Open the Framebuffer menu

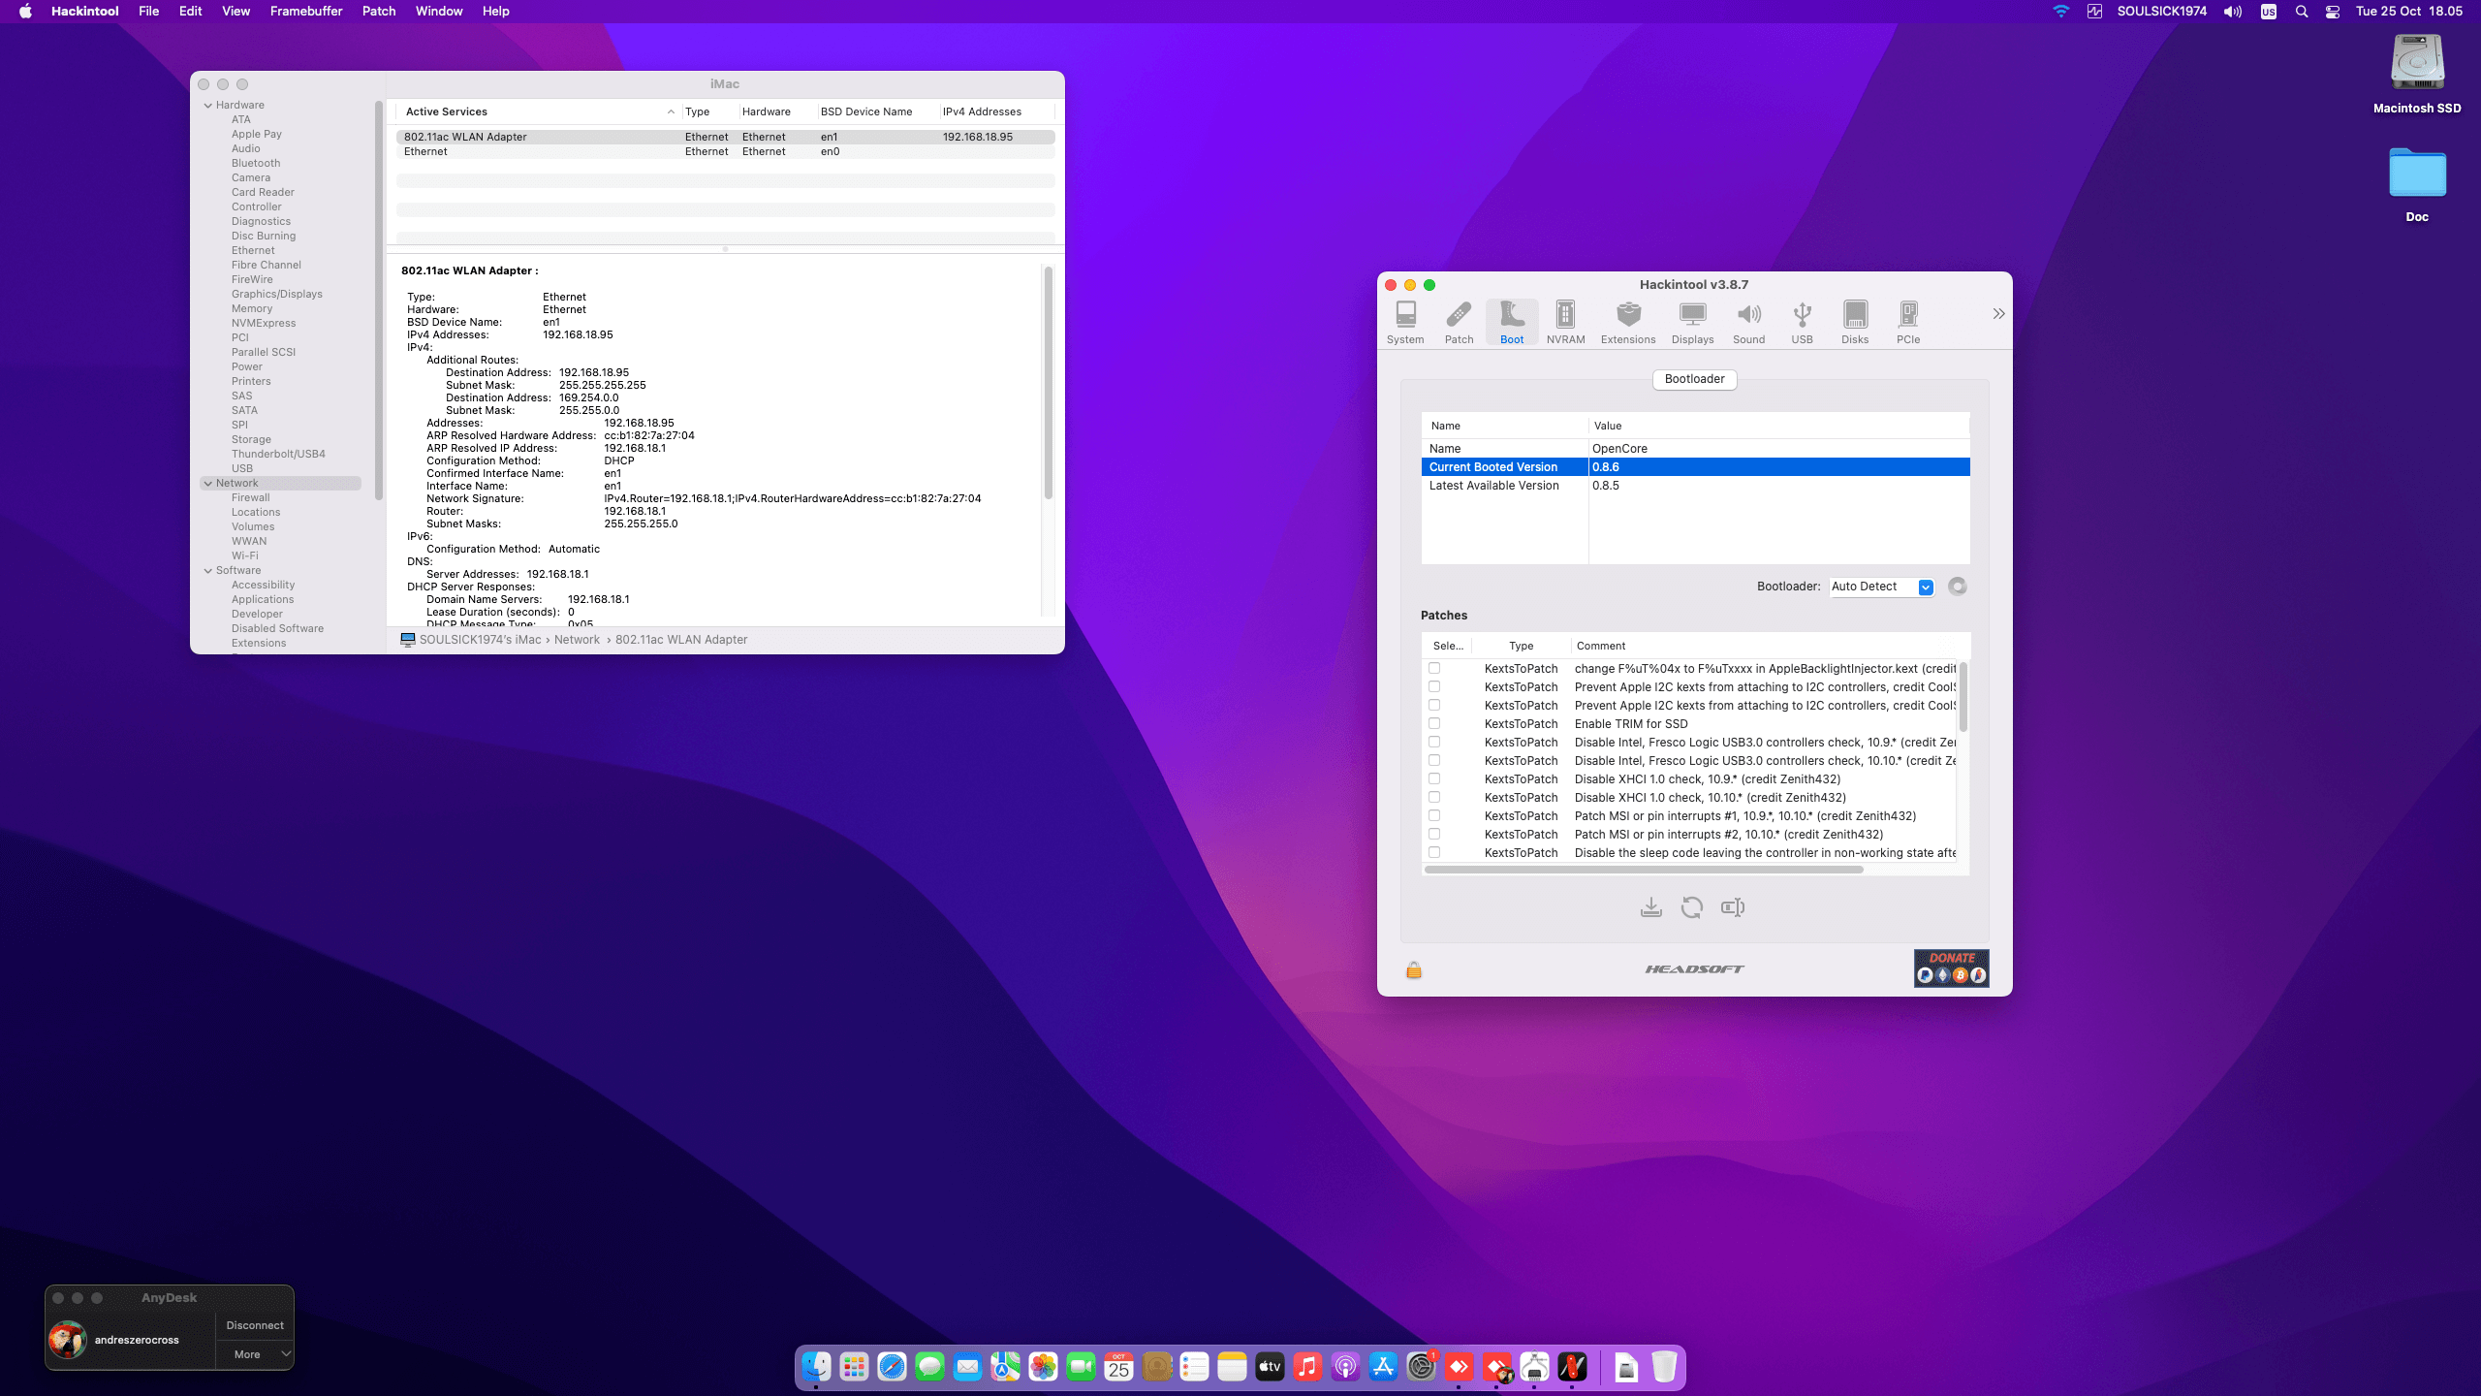click(x=306, y=12)
